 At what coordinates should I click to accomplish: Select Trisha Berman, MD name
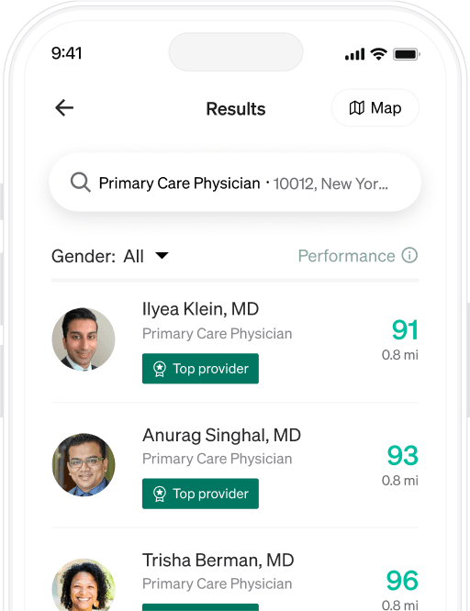pos(218,561)
